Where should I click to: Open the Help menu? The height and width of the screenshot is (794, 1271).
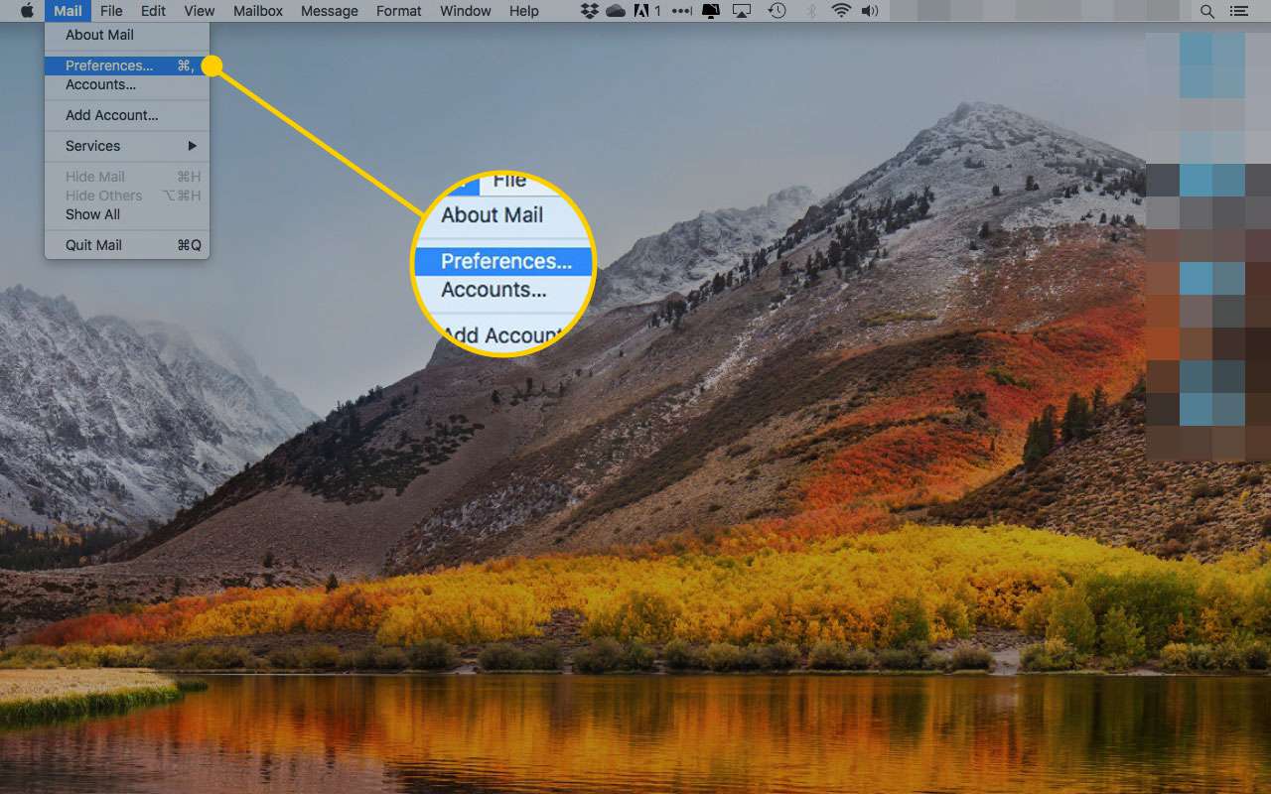tap(524, 11)
